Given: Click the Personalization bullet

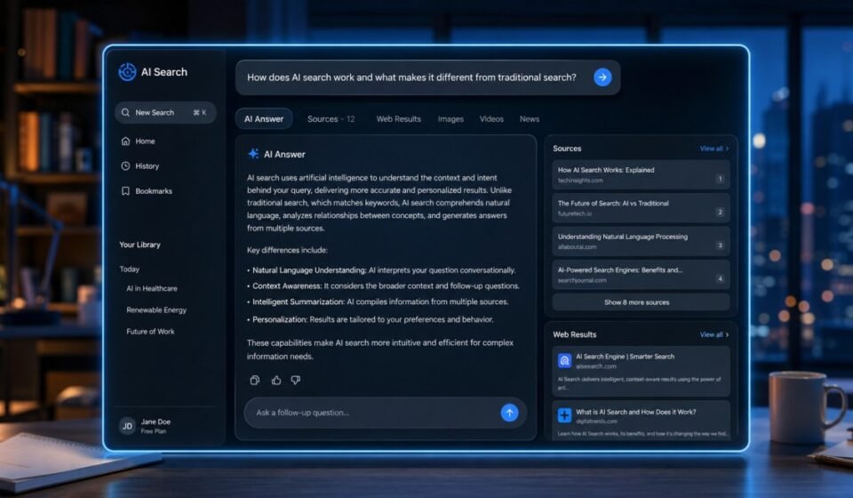Looking at the screenshot, I should 370,319.
